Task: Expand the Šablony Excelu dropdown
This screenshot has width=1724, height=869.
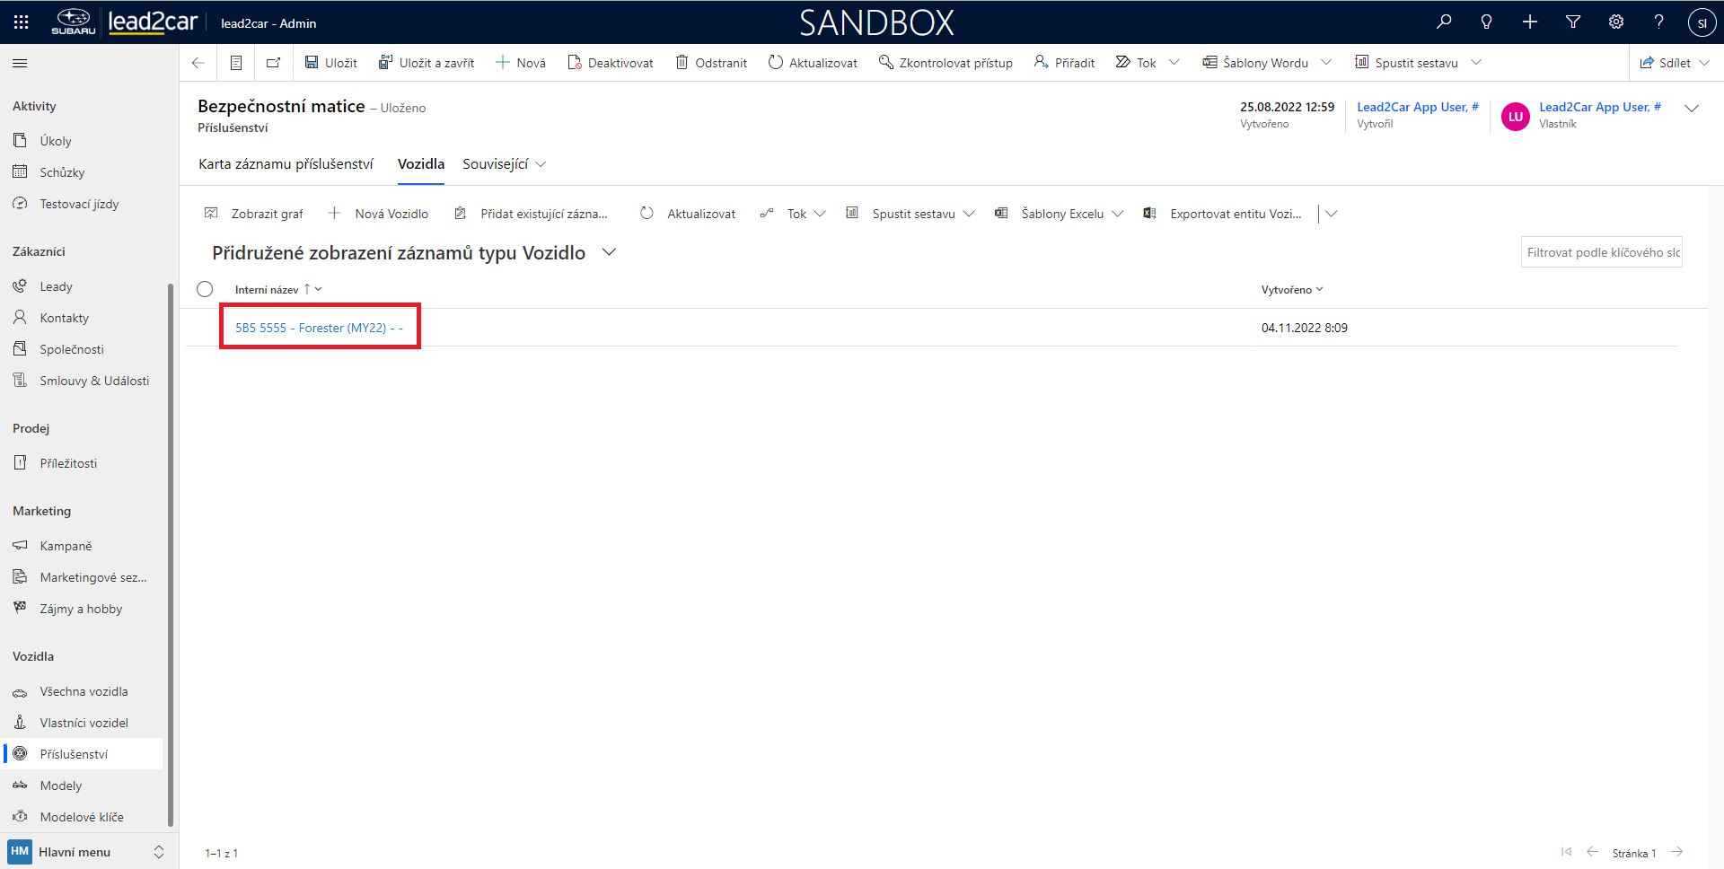Action: [x=1118, y=214]
